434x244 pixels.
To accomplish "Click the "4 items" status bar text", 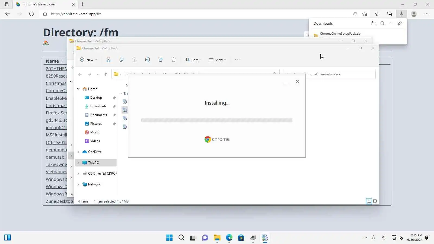I will click(83, 201).
